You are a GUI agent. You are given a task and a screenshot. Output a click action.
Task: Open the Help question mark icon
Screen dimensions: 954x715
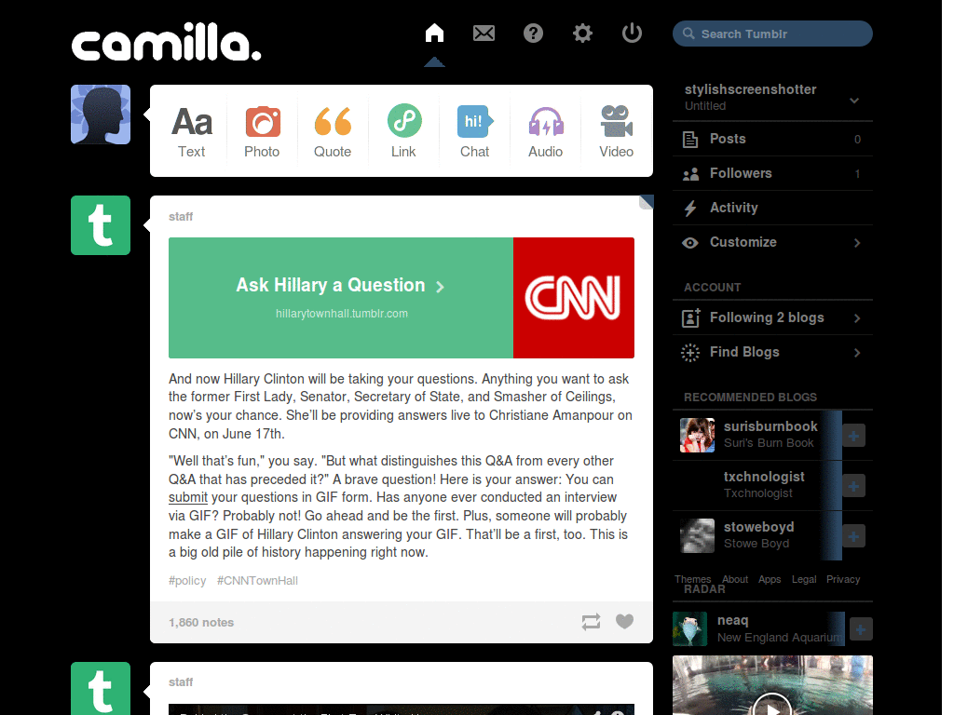coord(533,33)
